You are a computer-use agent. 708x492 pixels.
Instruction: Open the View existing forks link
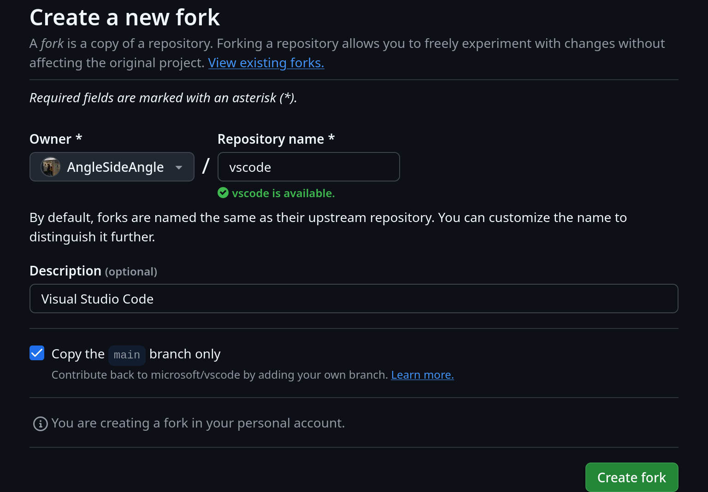point(266,63)
